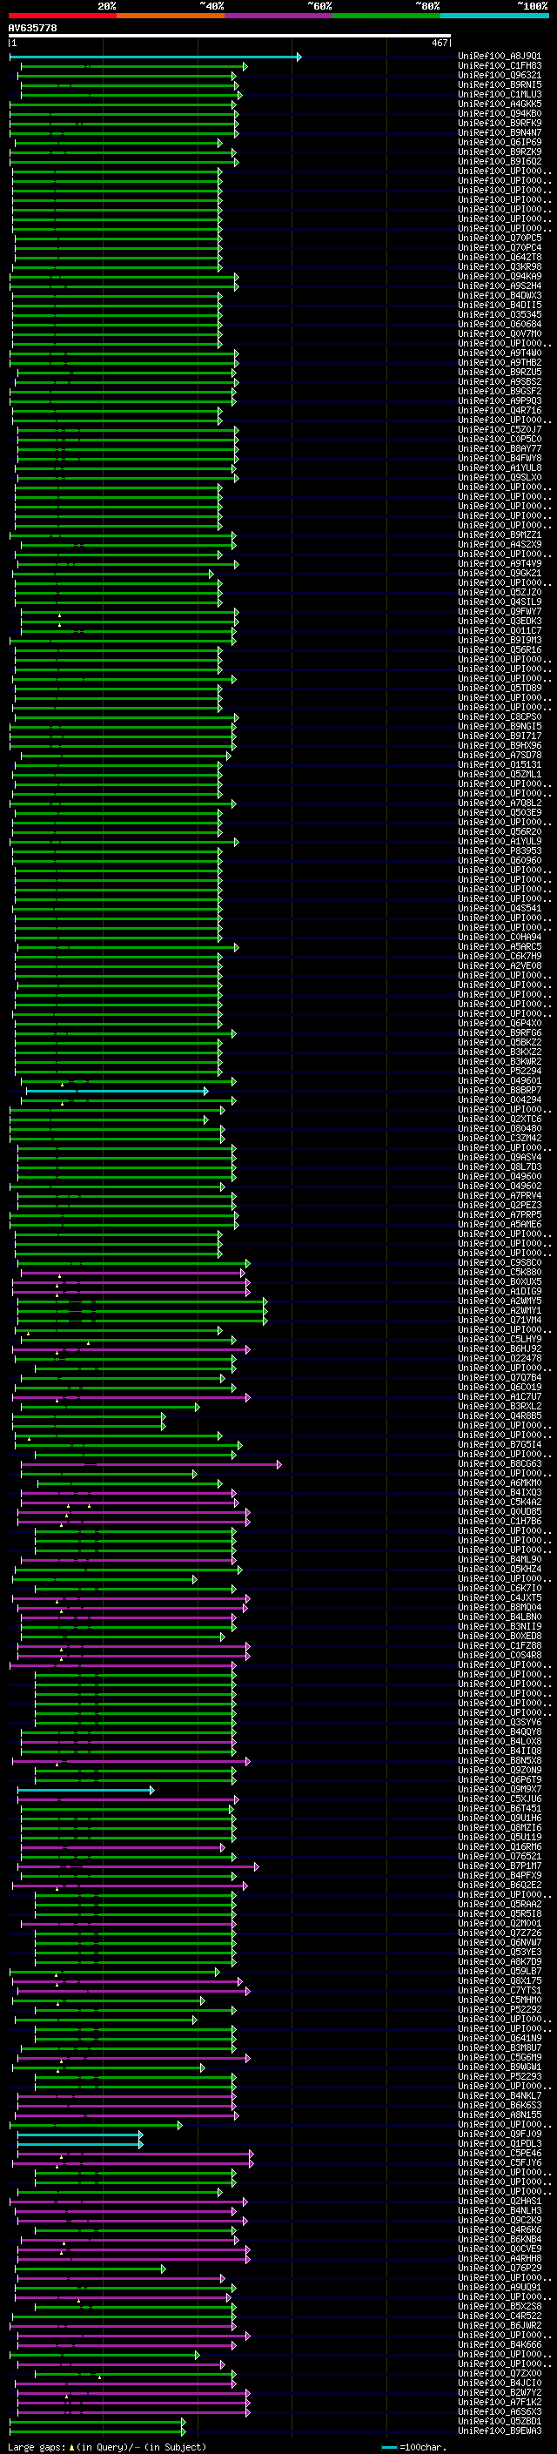Select hit label UniRef100_B3RXL2

(500, 1406)
